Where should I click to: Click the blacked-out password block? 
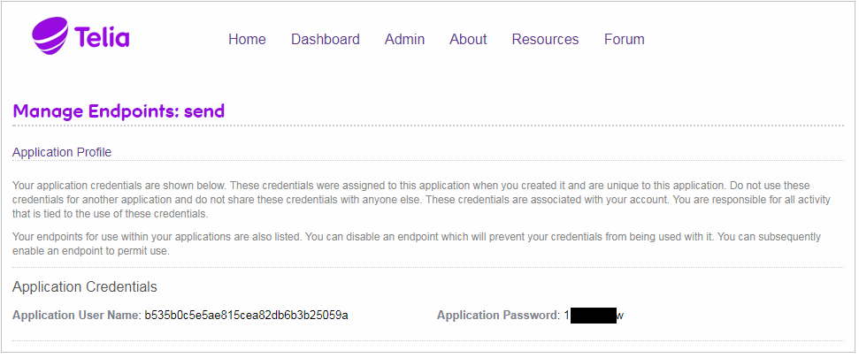point(594,316)
